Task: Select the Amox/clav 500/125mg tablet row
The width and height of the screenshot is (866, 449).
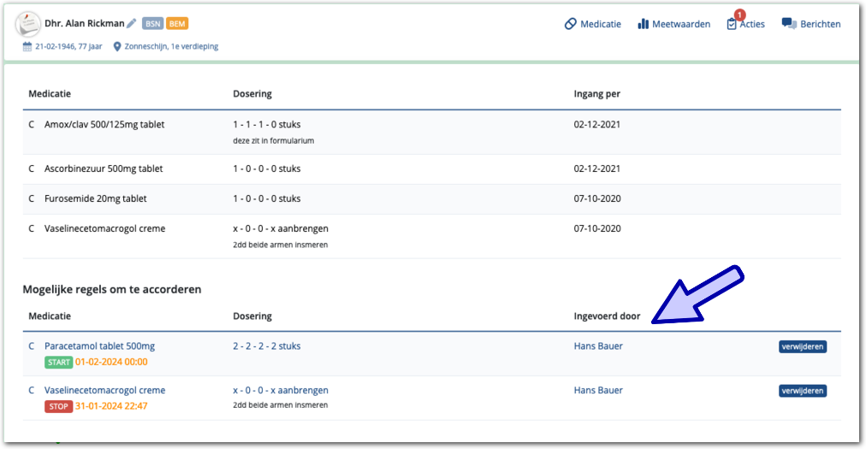Action: coord(104,125)
